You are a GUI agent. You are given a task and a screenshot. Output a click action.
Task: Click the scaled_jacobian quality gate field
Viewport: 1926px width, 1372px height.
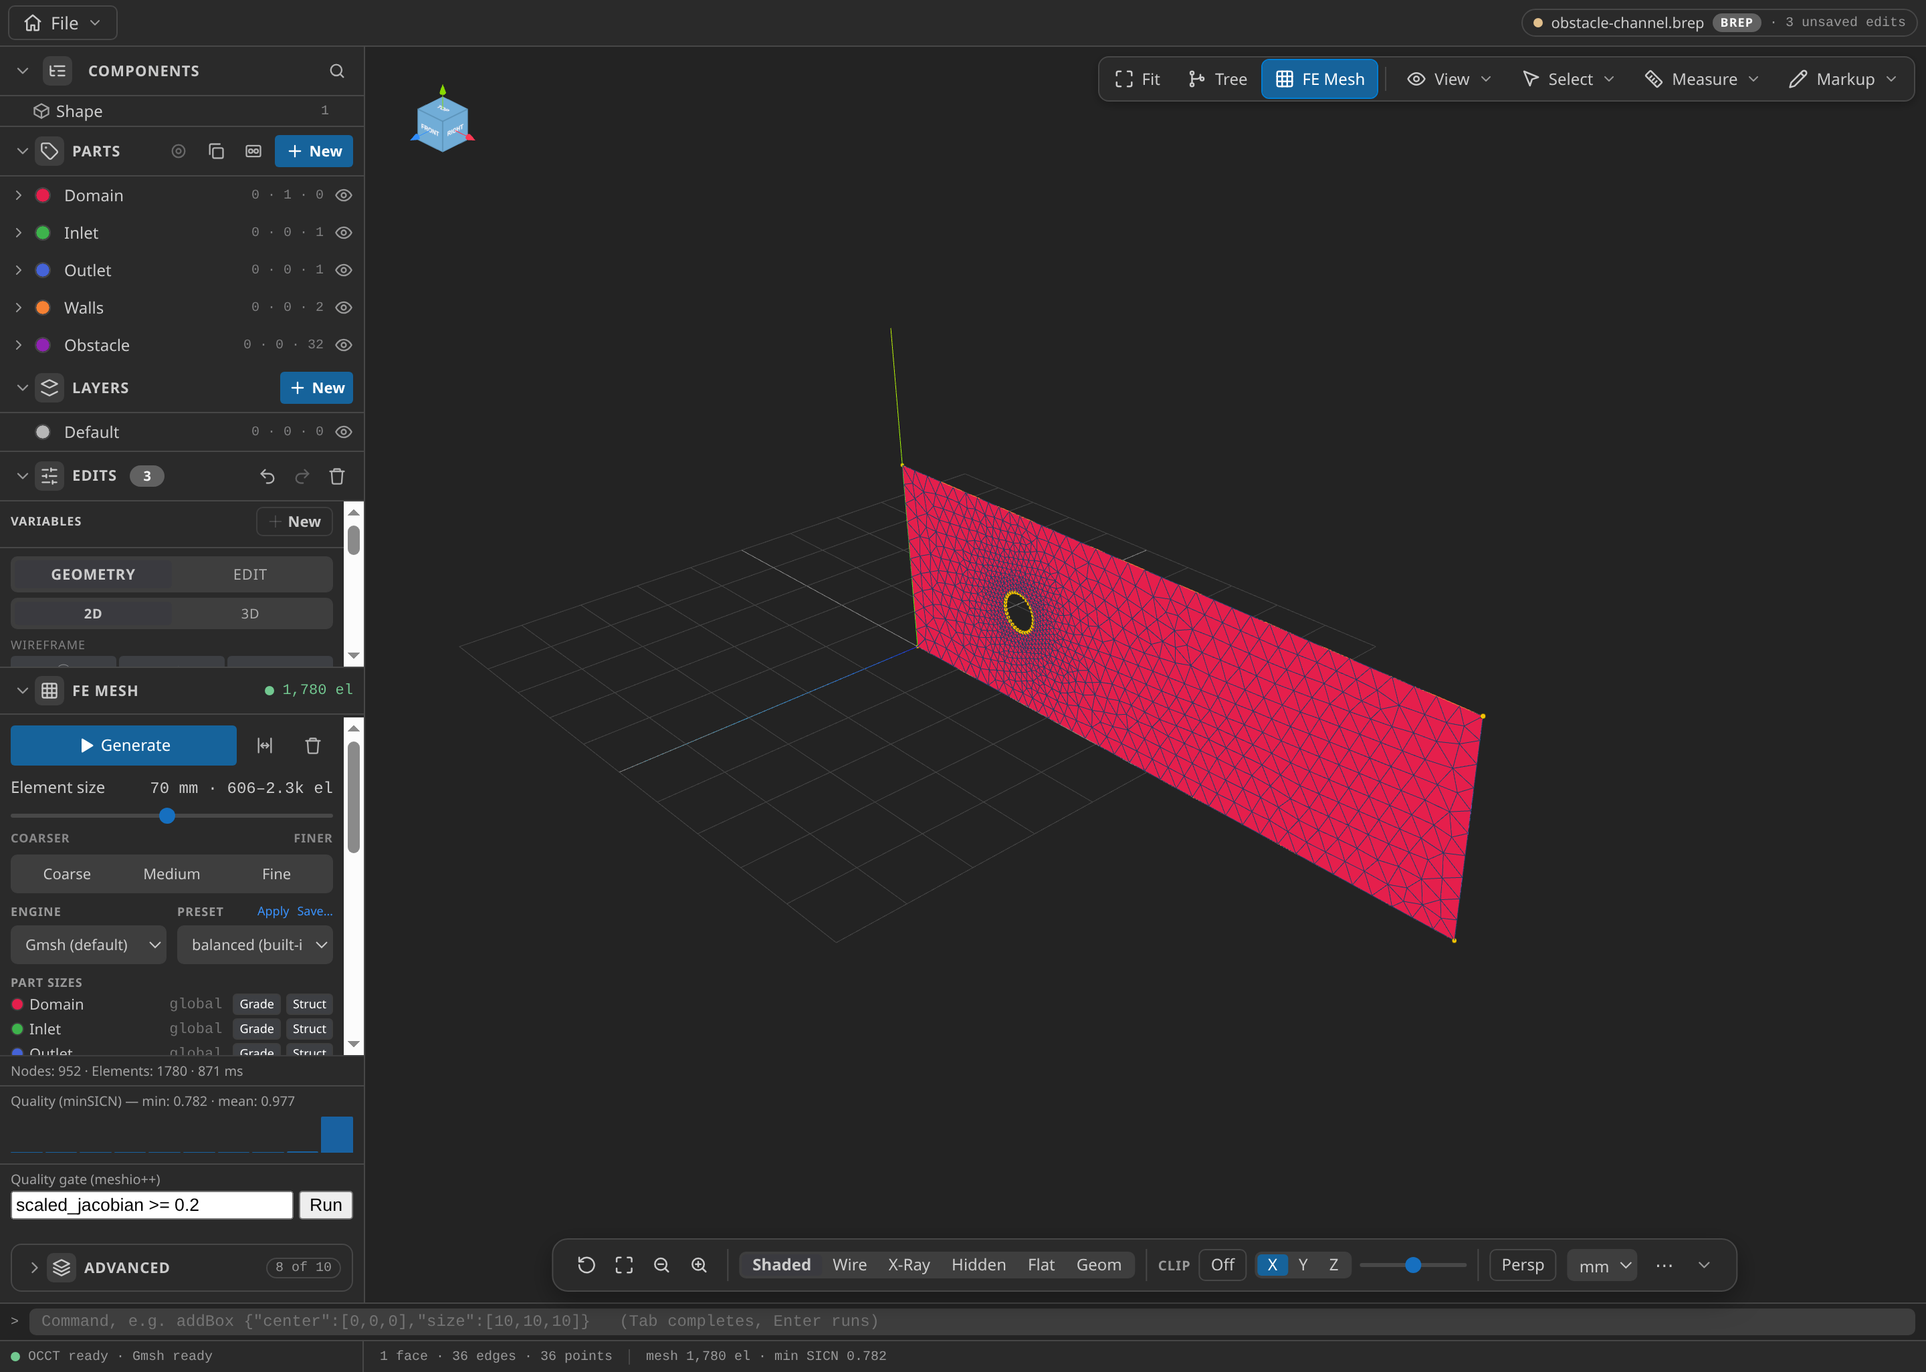coord(152,1205)
